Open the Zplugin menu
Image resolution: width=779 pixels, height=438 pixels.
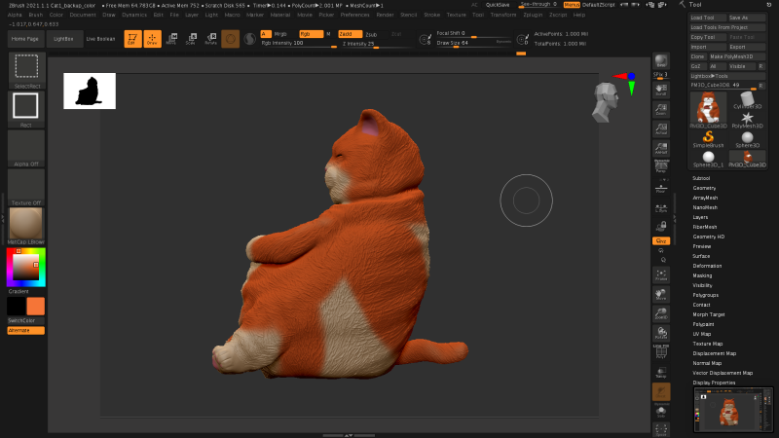(533, 15)
